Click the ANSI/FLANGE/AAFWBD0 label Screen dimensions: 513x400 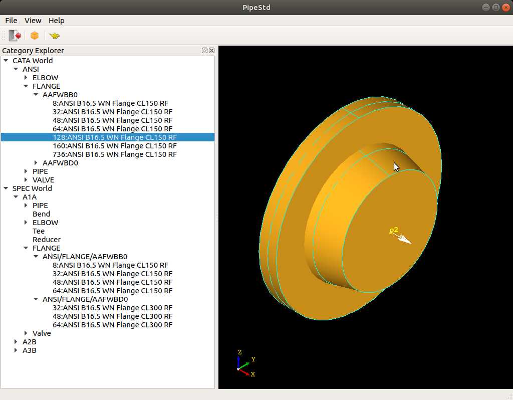pos(85,299)
